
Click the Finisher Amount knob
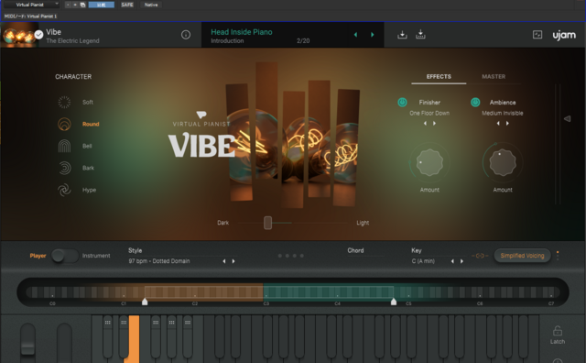point(429,162)
